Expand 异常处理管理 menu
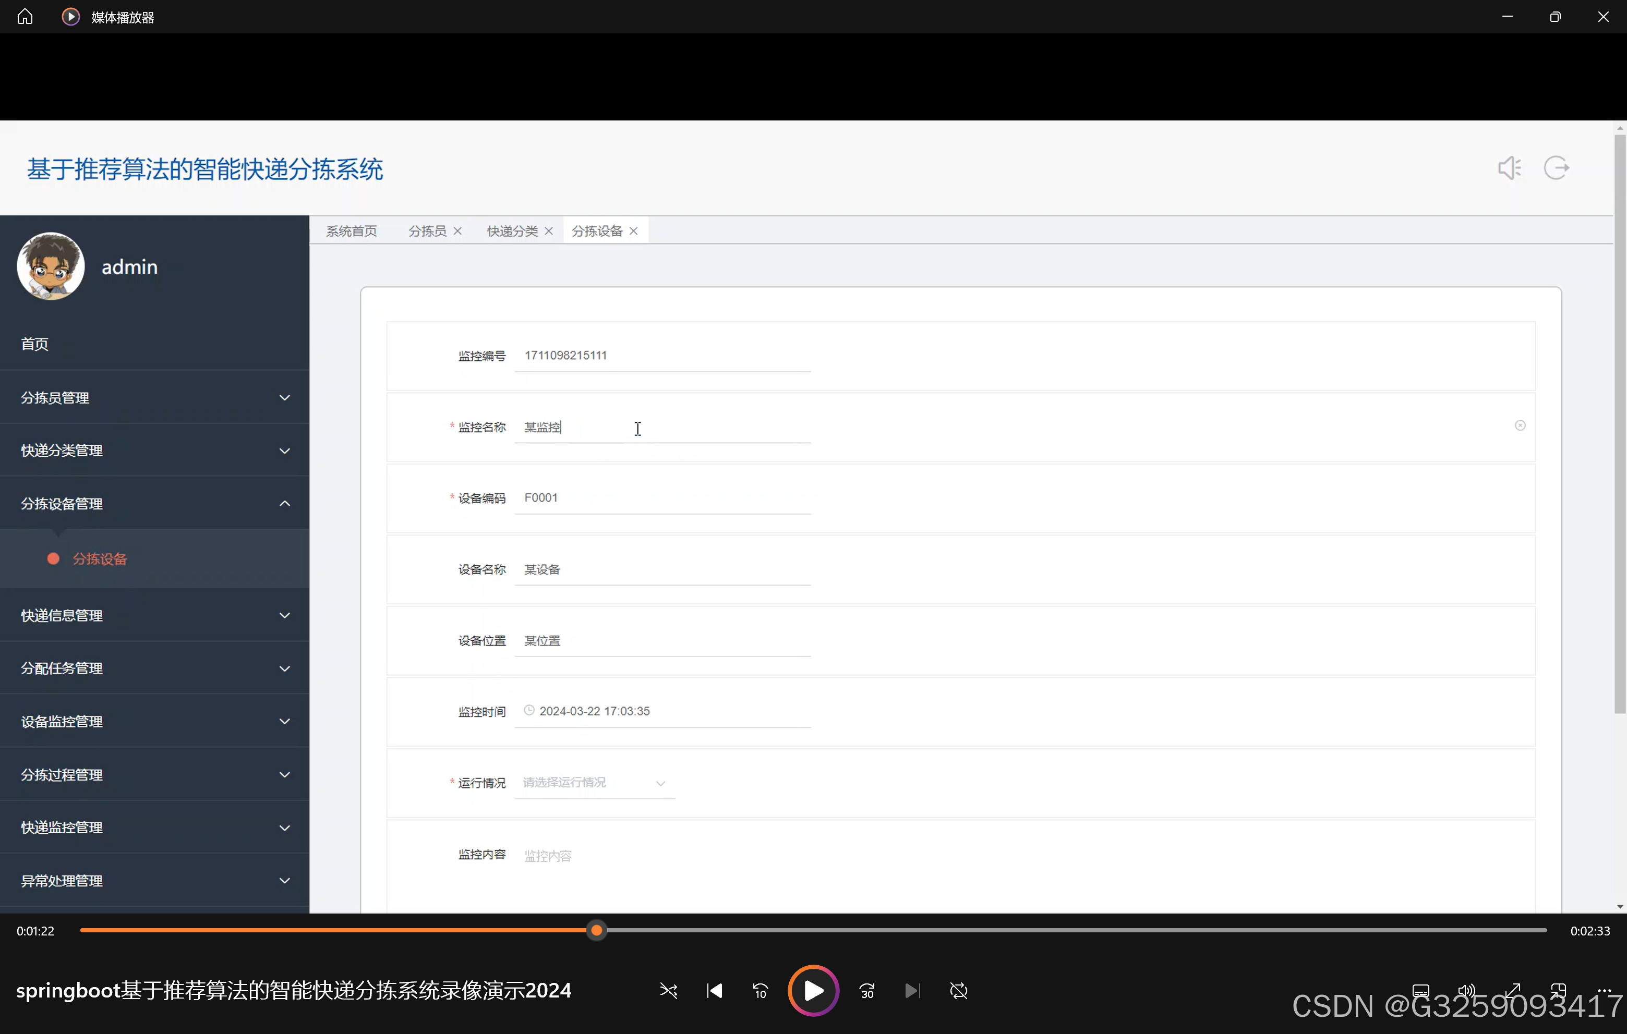This screenshot has width=1627, height=1034. [x=155, y=881]
